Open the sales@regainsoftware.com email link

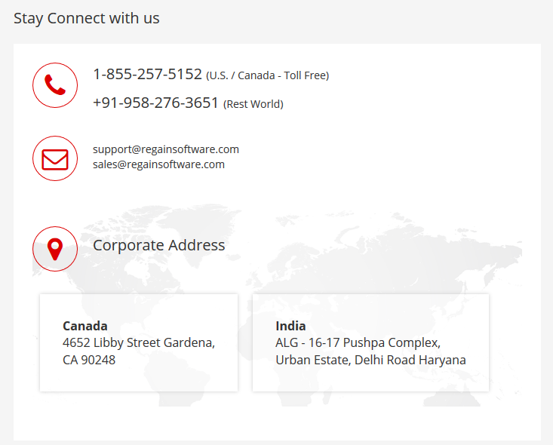(x=158, y=164)
